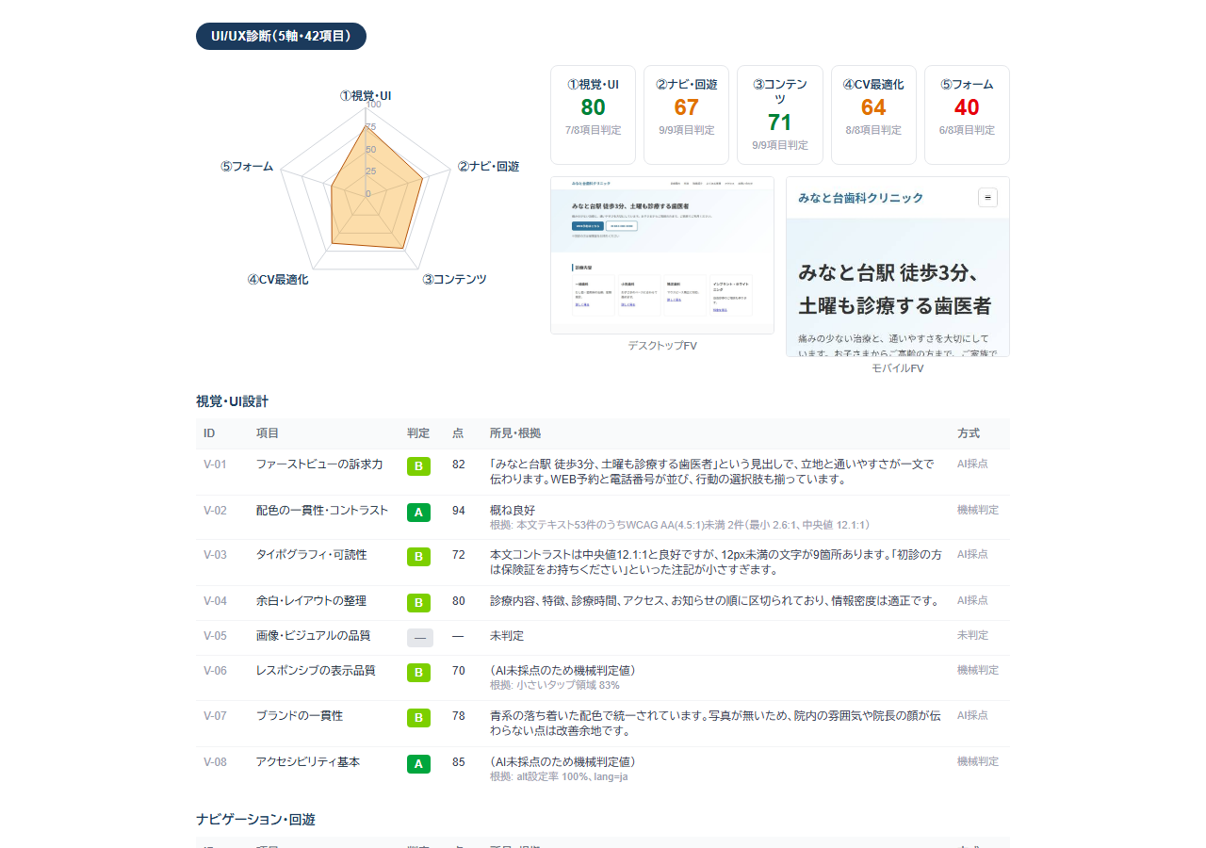1206x848 pixels.
Task: Click the V-05 ID cell
Action: (x=215, y=635)
